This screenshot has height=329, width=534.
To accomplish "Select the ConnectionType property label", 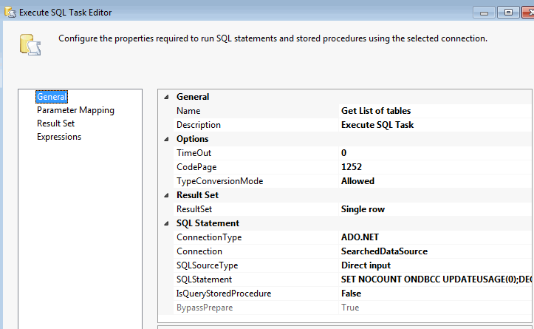I will tap(209, 237).
